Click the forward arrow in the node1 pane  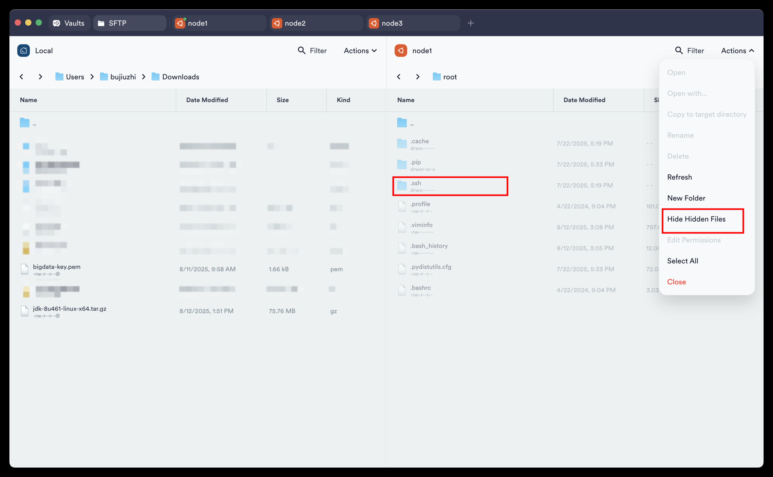tap(417, 77)
